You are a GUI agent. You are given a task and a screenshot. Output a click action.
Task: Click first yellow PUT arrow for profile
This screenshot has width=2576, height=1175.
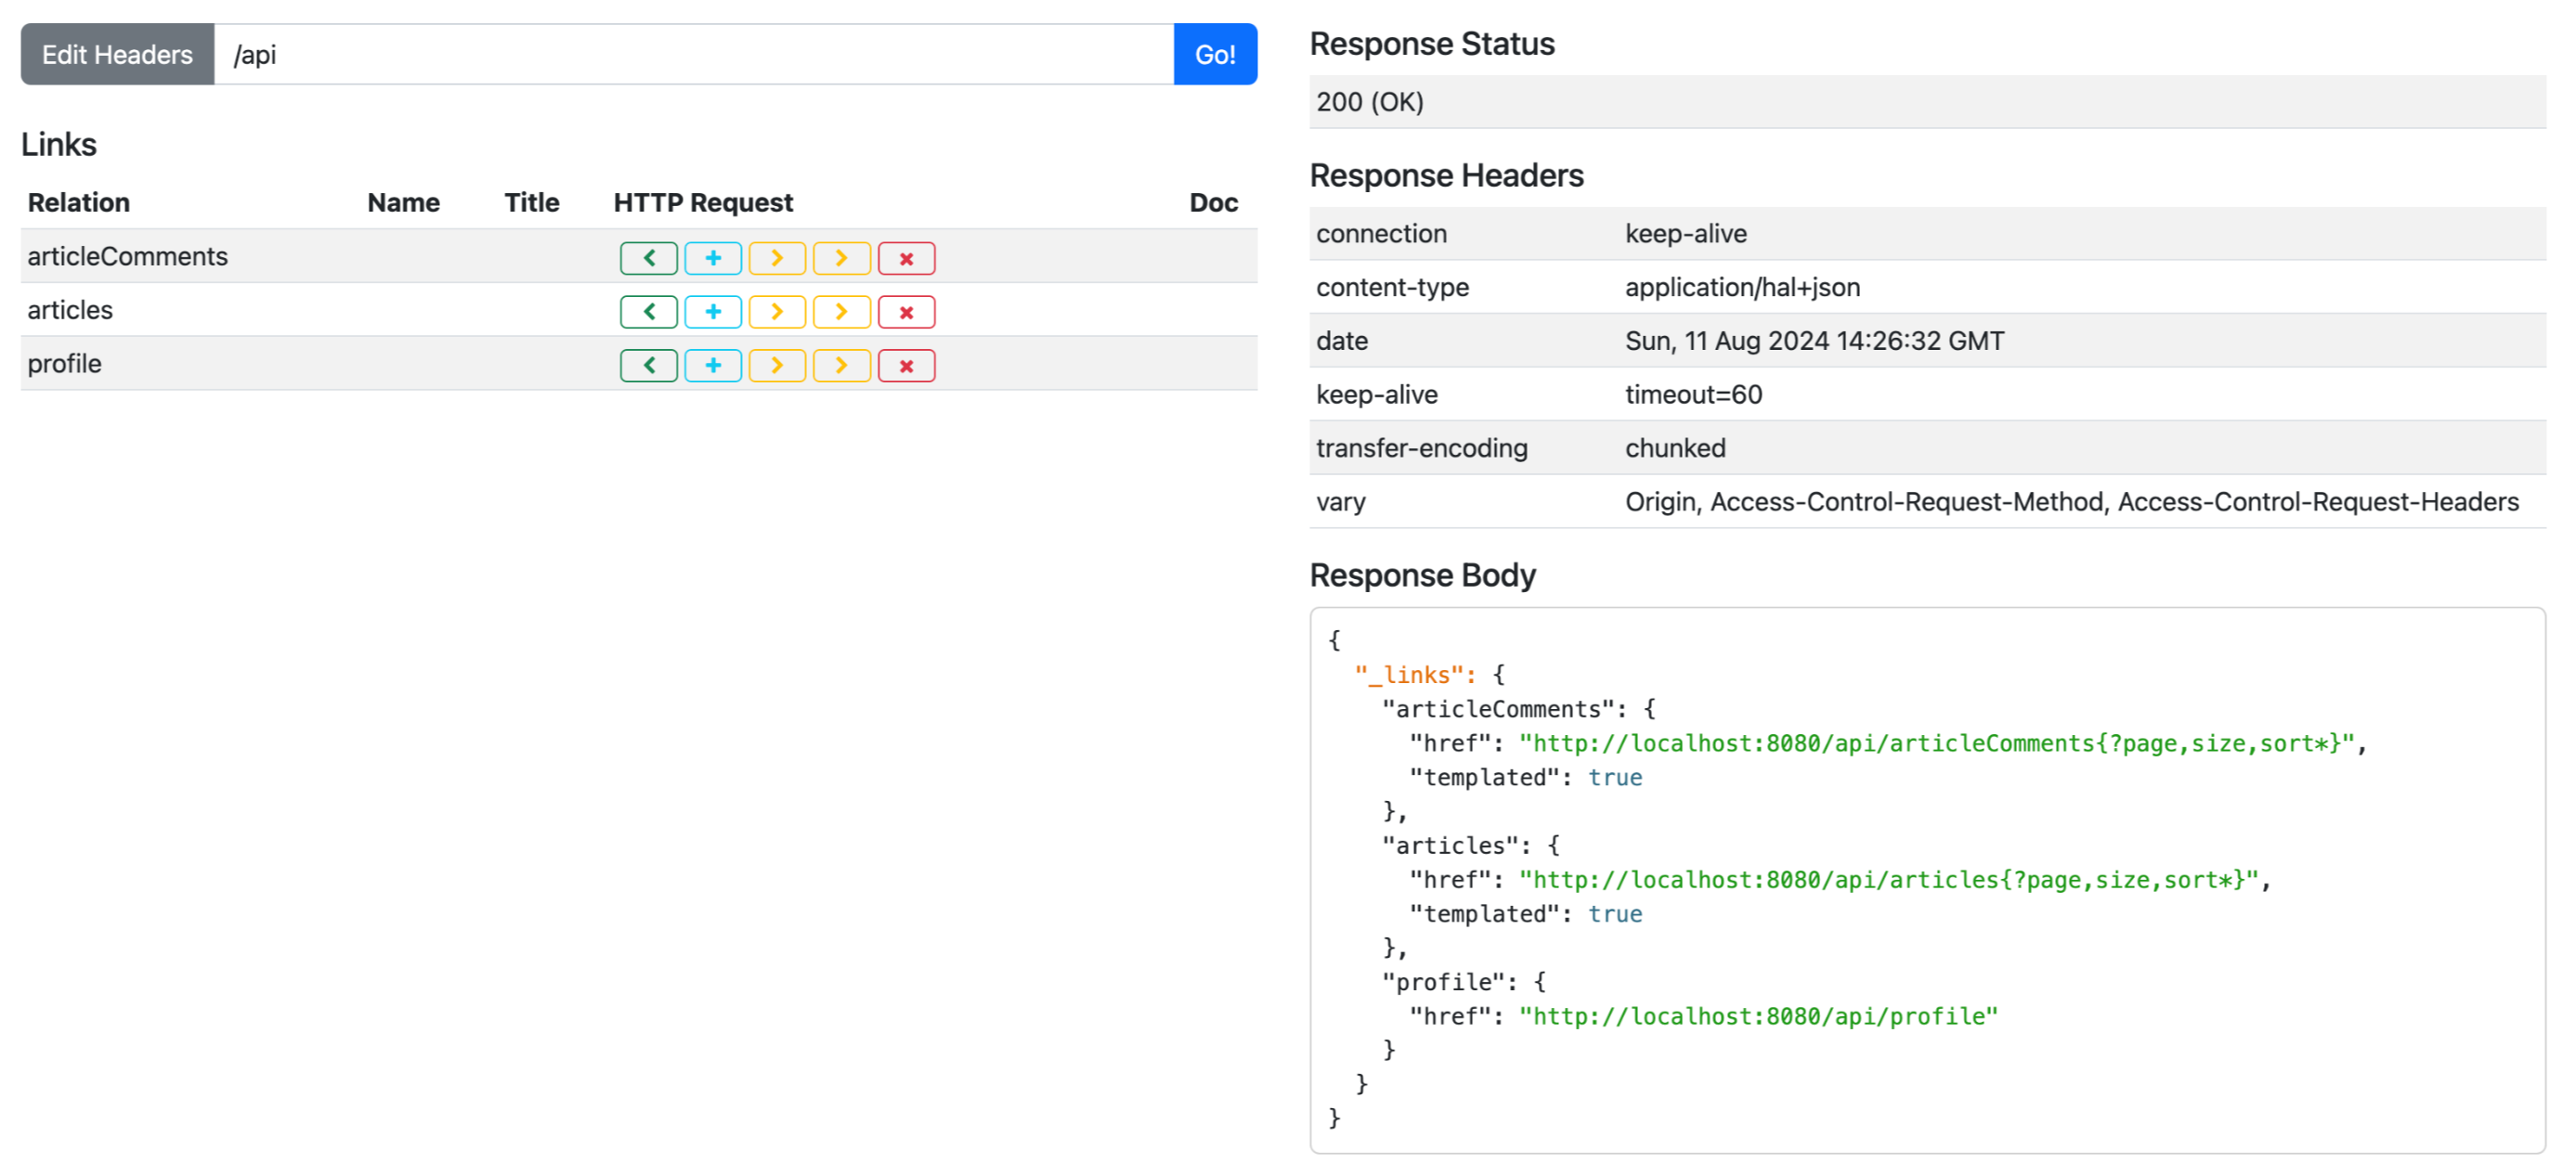(x=777, y=366)
